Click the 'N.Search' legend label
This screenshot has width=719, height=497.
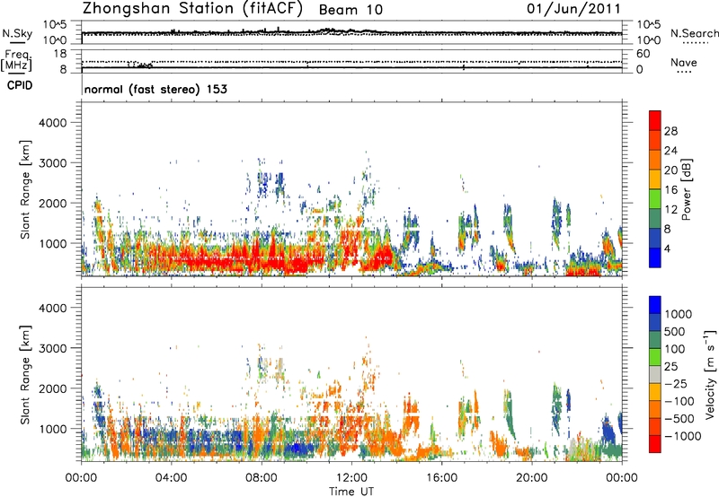click(694, 33)
